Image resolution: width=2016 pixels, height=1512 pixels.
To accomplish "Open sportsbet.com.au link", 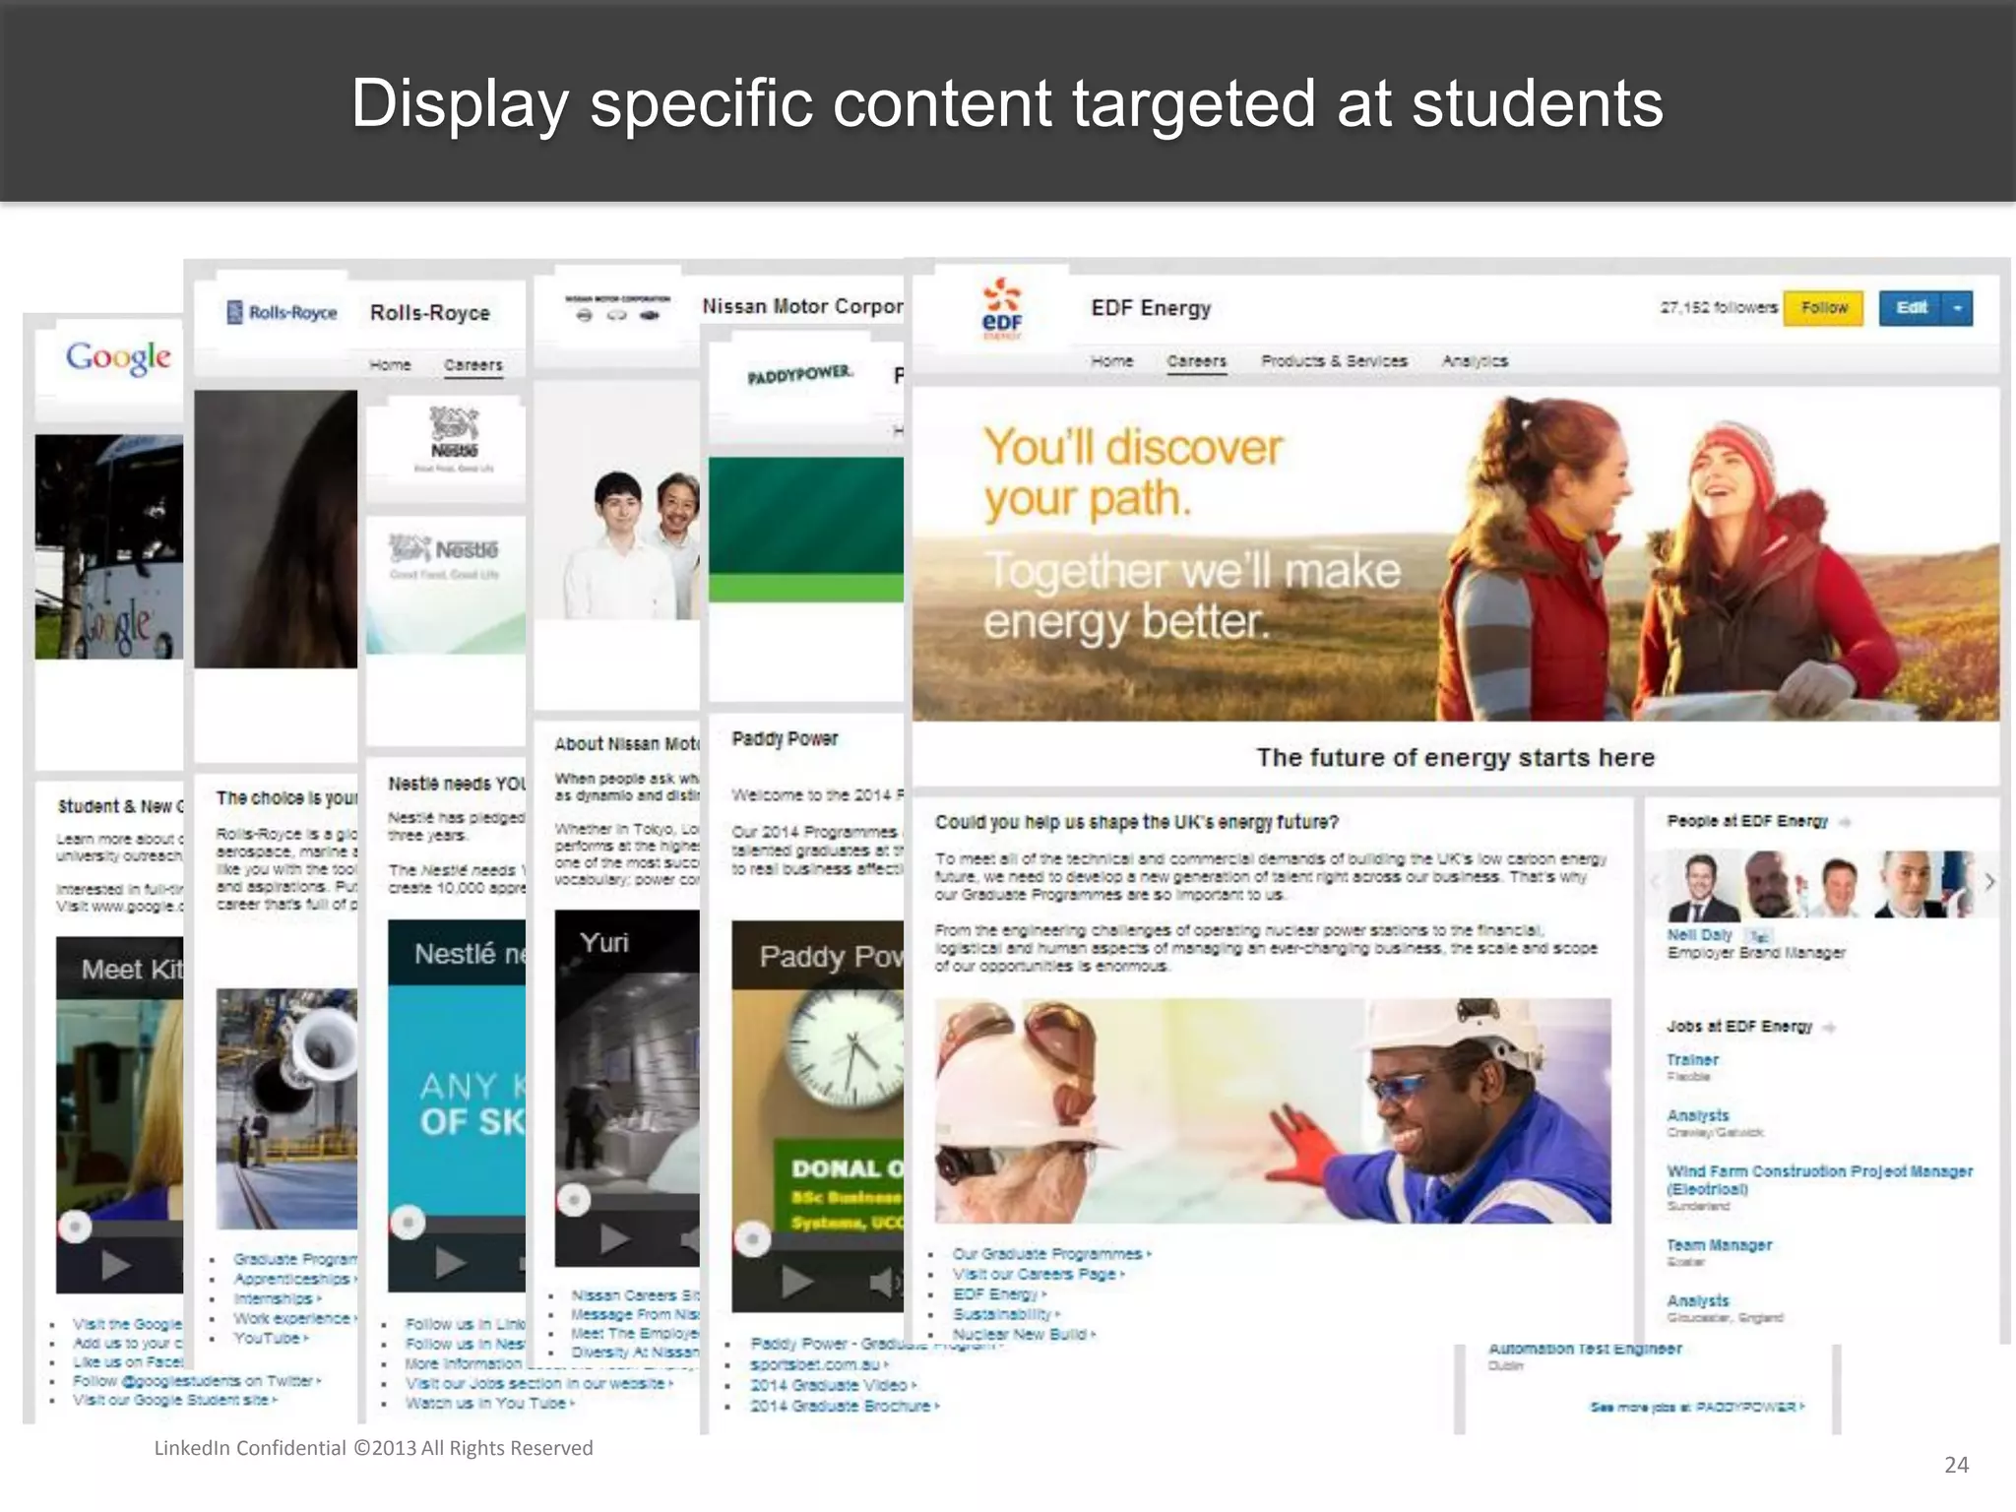I will coord(819,1364).
